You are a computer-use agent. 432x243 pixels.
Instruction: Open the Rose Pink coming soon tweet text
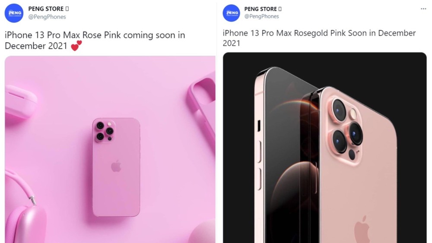pos(95,40)
